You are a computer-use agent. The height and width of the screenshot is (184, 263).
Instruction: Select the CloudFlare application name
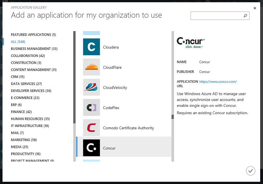(x=112, y=67)
